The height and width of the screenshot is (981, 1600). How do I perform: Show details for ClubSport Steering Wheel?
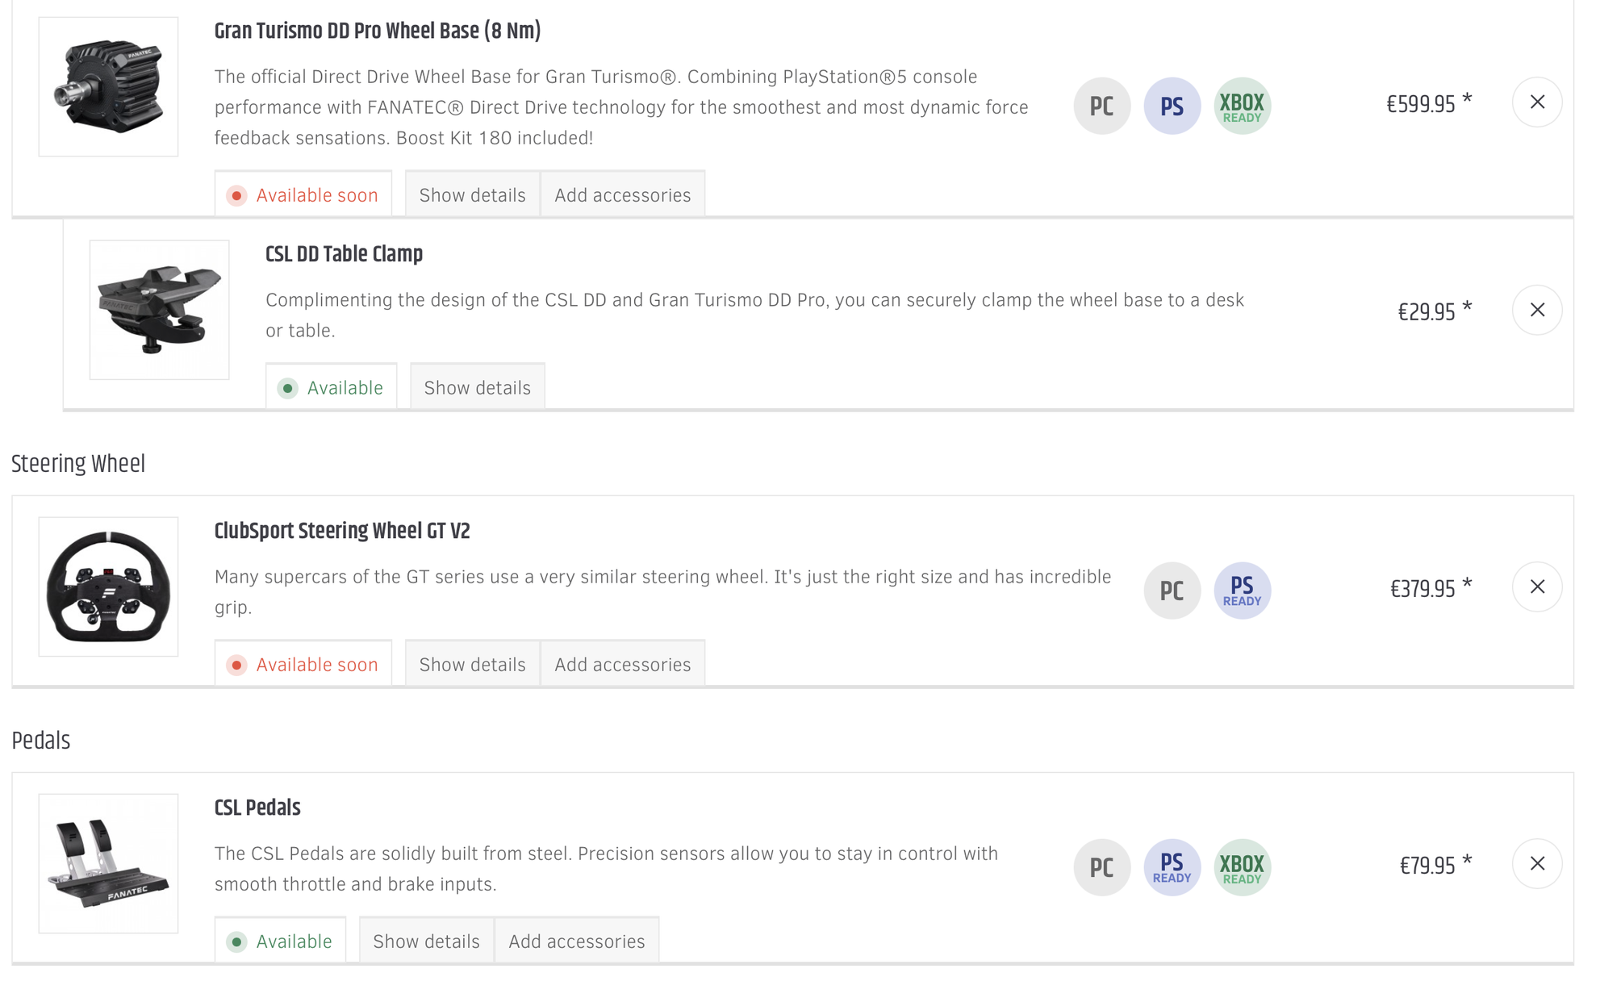(472, 664)
